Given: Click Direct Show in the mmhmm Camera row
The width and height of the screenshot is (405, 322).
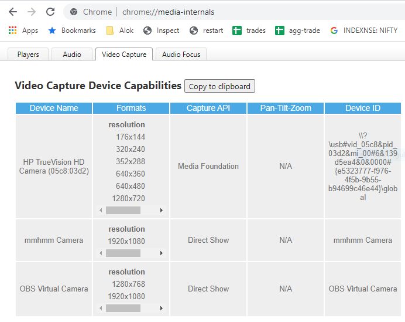Looking at the screenshot, I should click(x=208, y=240).
